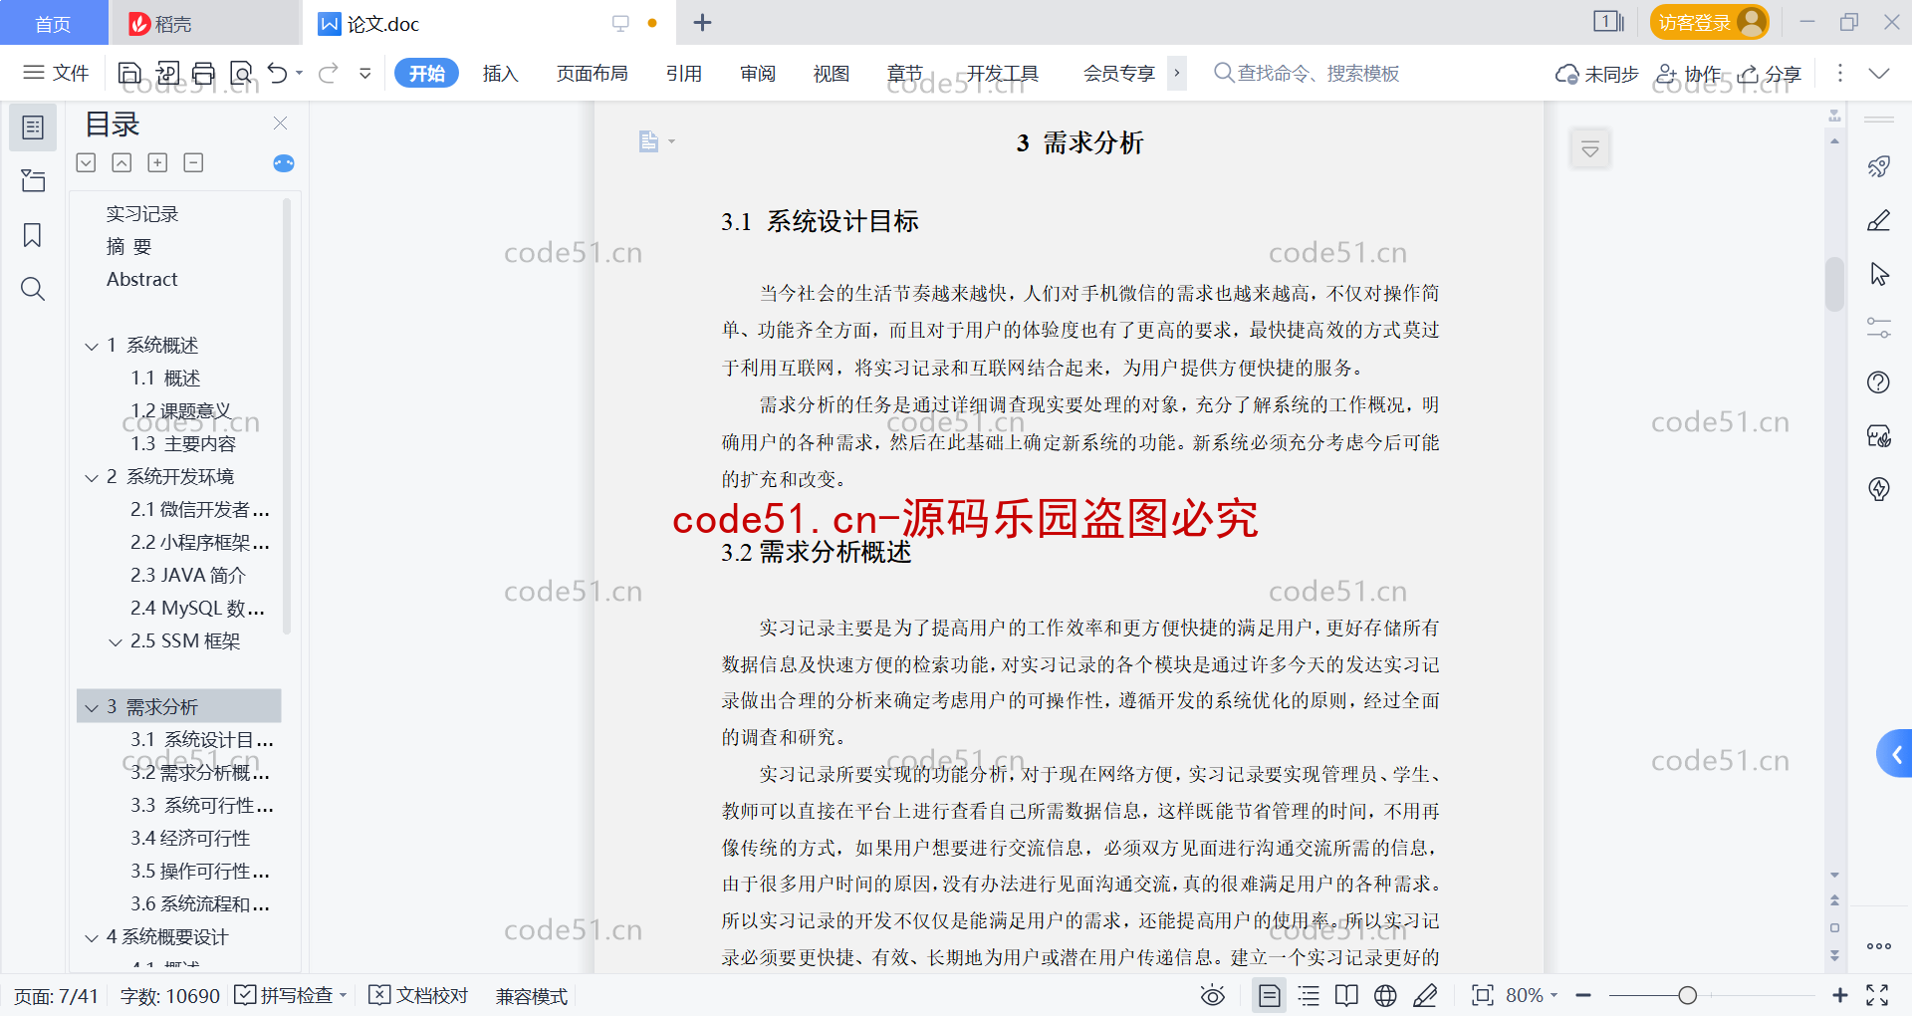Viewport: 1912px width, 1016px height.
Task: Select 2.3 JAVA 简介 outline entry
Action: pyautogui.click(x=187, y=575)
